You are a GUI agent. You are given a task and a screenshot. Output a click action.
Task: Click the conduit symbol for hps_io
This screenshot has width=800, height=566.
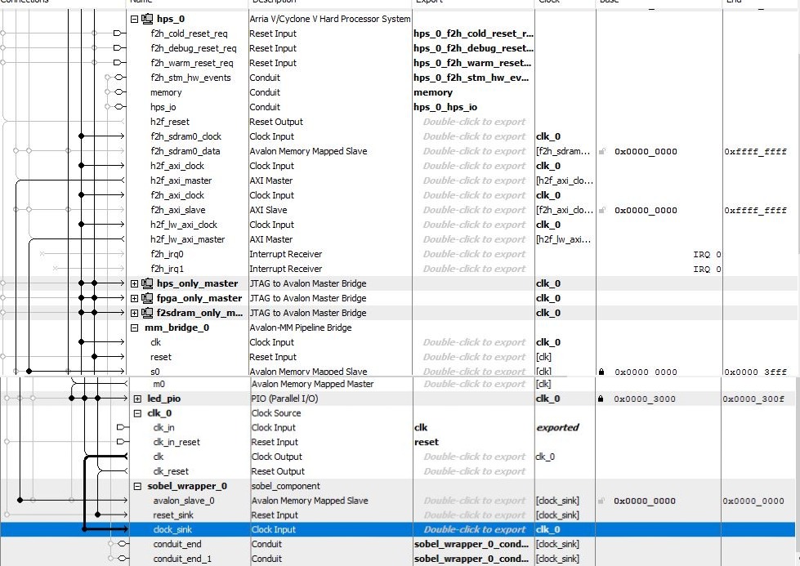click(x=119, y=107)
